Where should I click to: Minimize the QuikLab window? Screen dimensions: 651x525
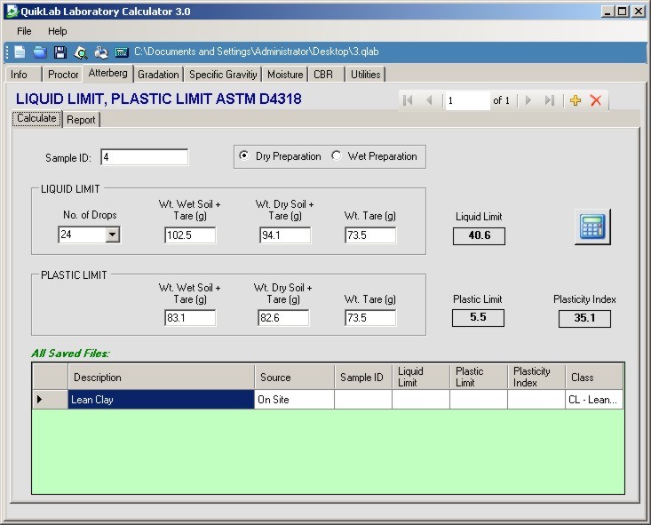click(607, 12)
